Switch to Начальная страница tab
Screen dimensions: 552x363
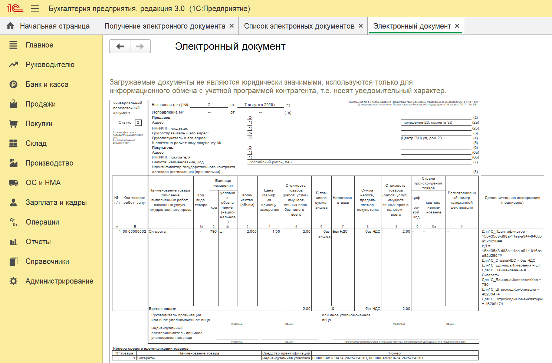(49, 26)
